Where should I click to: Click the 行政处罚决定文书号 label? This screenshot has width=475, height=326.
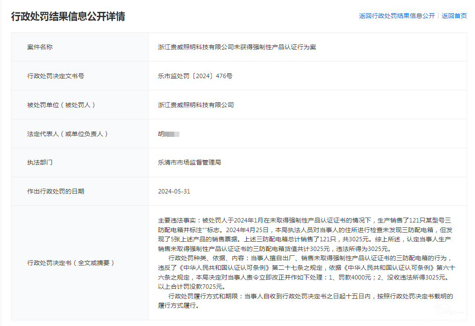click(x=56, y=76)
